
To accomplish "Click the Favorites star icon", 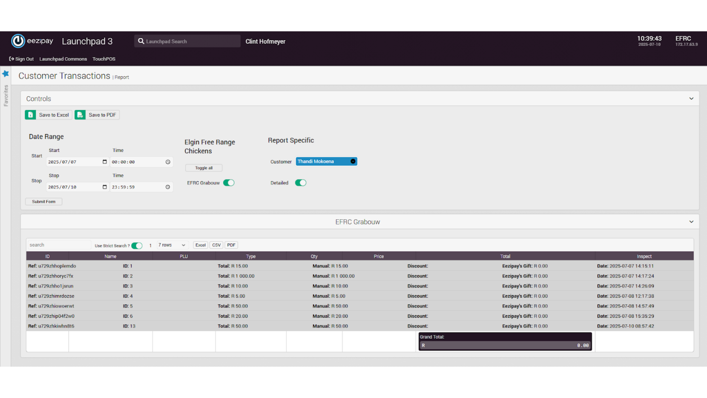I will pyautogui.click(x=6, y=74).
